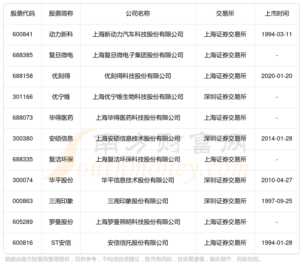The width and height of the screenshot is (303, 269).
Task: Click 上海毕得医药科技股份有限公司
Action: [x=138, y=118]
